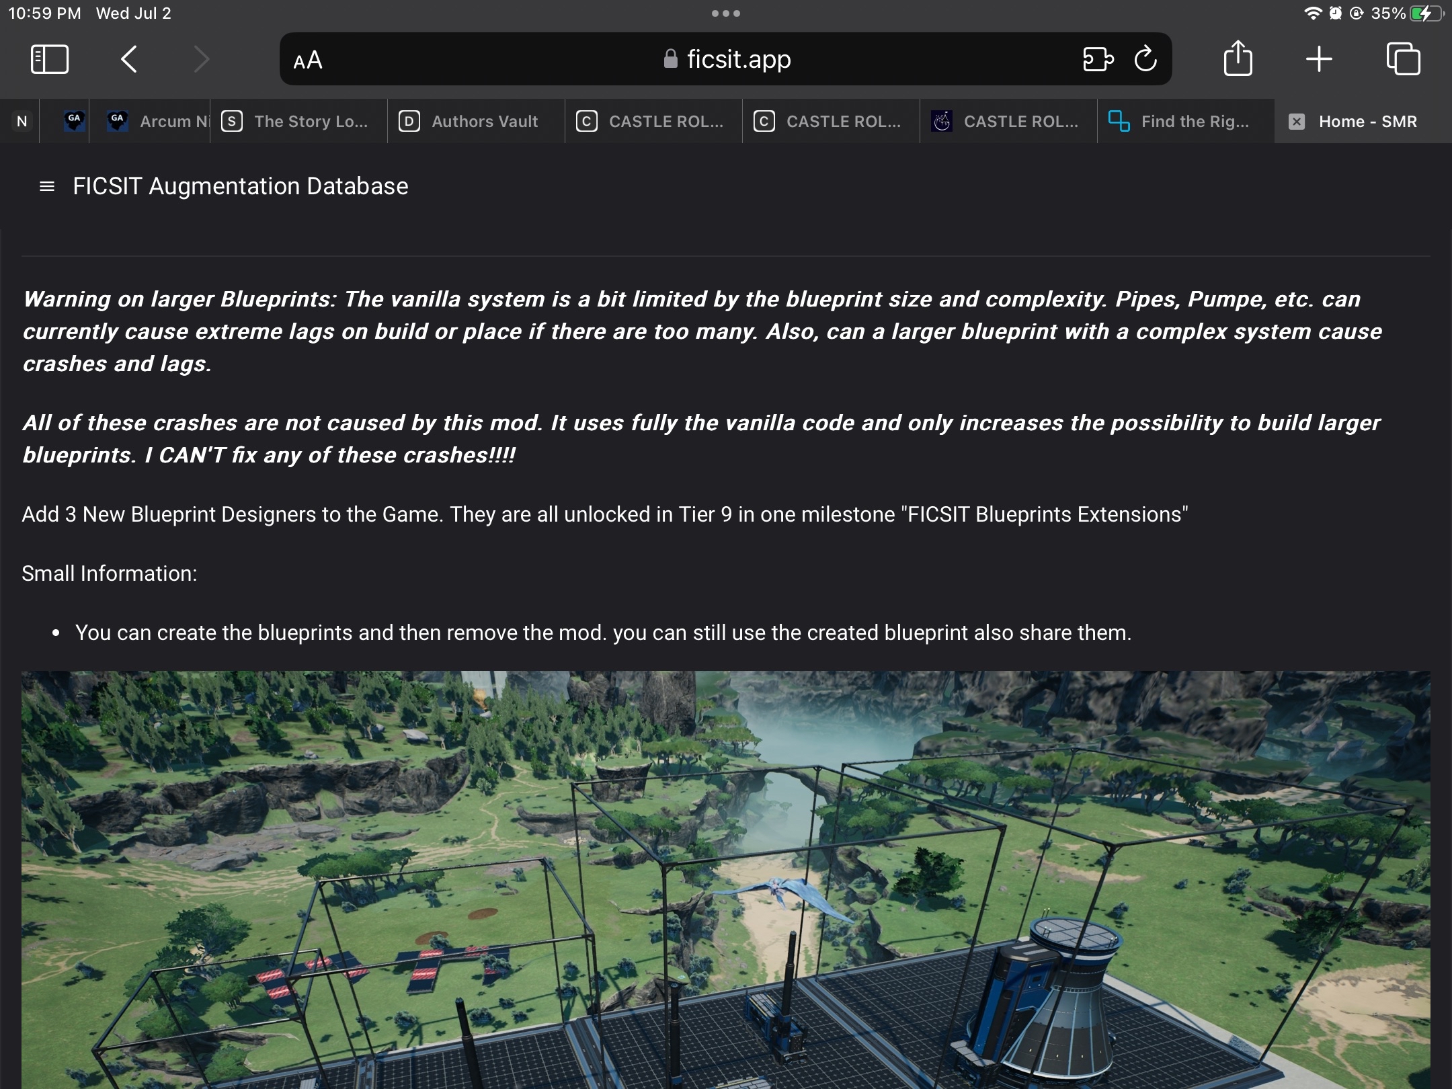Screen dimensions: 1452x1089
Task: Click the 'Small Information:' text
Action: pyautogui.click(x=110, y=573)
